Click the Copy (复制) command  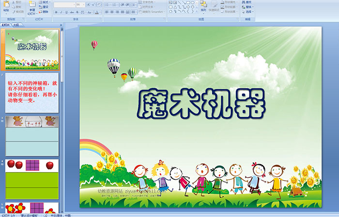tap(16, 7)
